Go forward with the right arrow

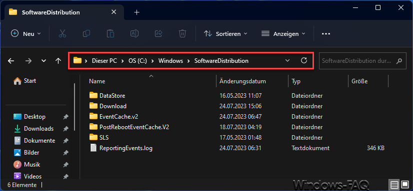(x=28, y=61)
